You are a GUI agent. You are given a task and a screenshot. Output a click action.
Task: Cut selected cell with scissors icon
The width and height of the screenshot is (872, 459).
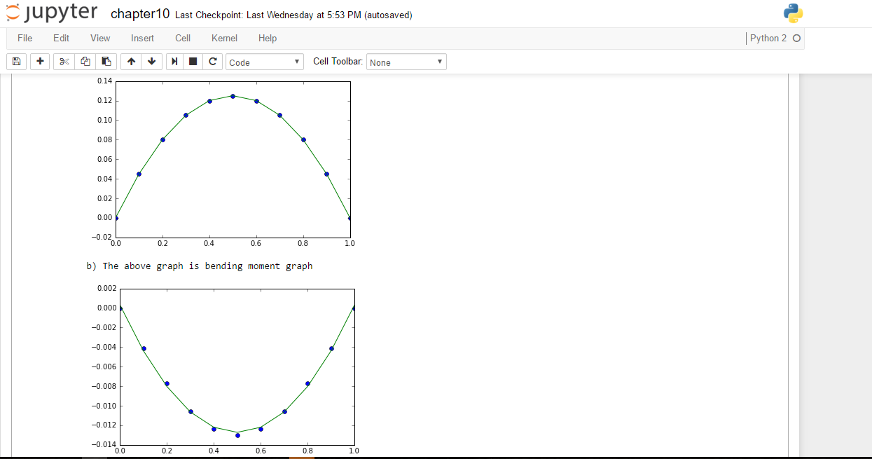(x=64, y=62)
